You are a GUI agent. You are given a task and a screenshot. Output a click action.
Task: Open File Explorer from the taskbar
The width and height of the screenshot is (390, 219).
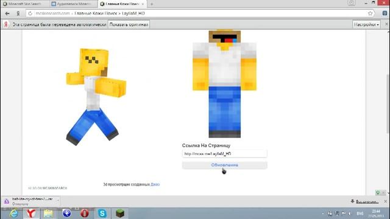click(49, 214)
